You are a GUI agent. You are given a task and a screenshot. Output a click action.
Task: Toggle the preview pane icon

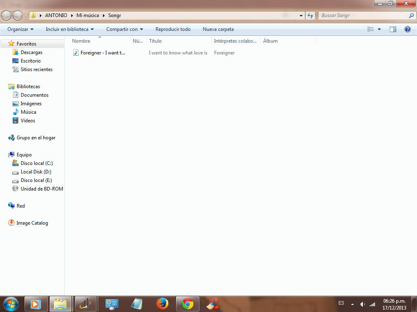tap(393, 29)
